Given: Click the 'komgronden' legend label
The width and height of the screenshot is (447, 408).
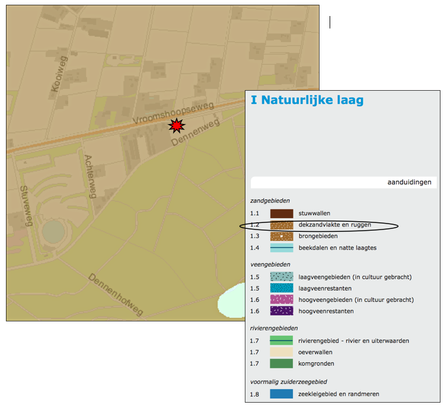Looking at the screenshot, I should coord(316,364).
